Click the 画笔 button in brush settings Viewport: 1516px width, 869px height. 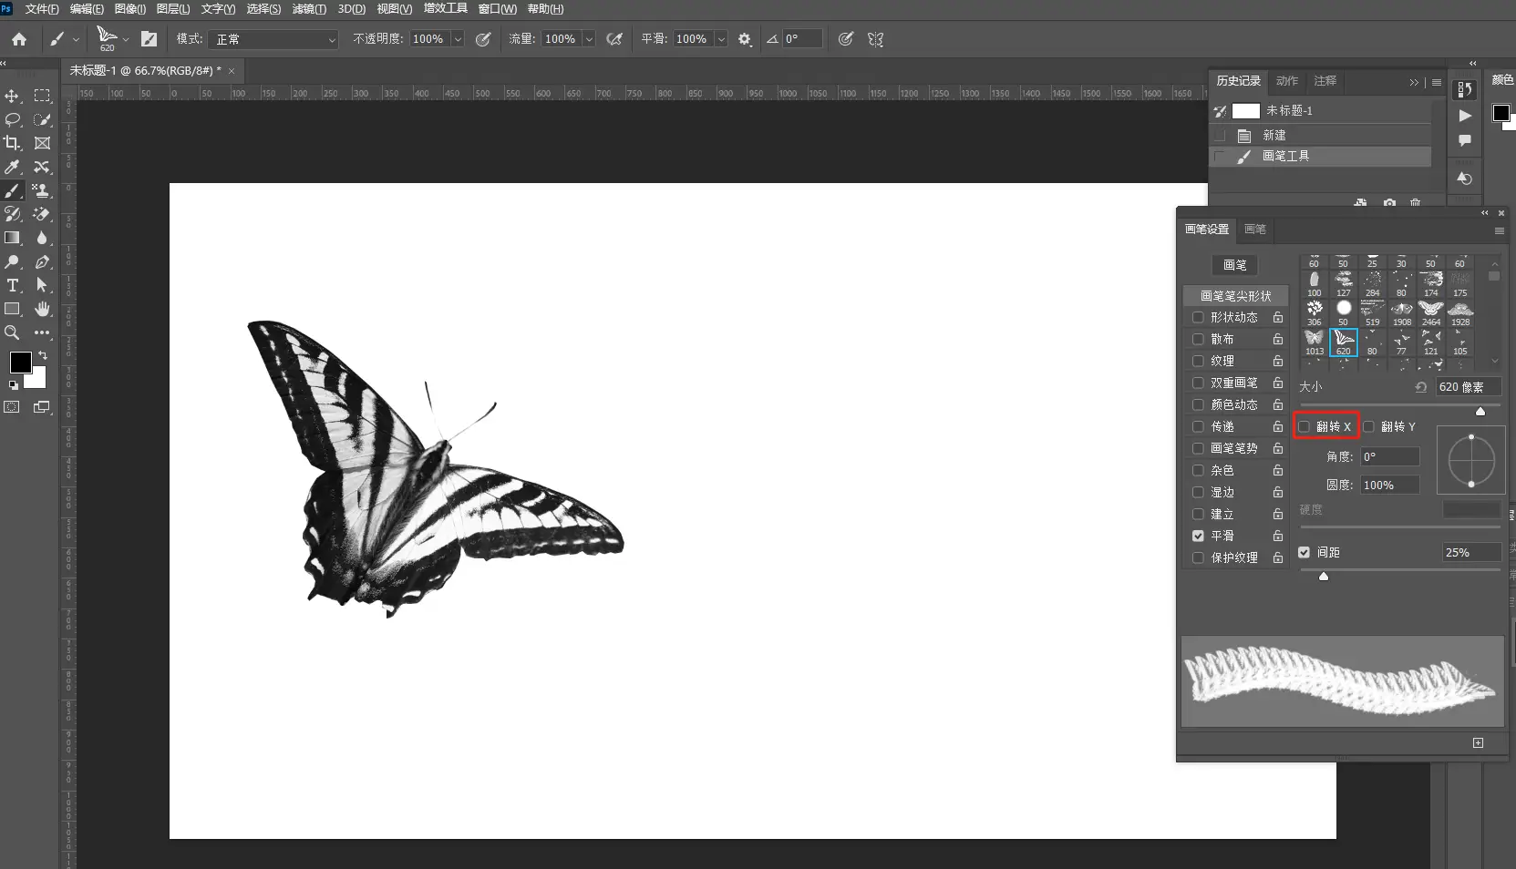[1234, 265]
